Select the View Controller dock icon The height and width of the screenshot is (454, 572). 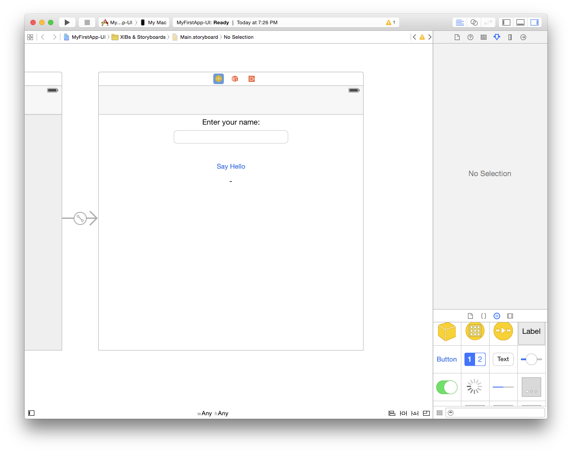coord(219,79)
